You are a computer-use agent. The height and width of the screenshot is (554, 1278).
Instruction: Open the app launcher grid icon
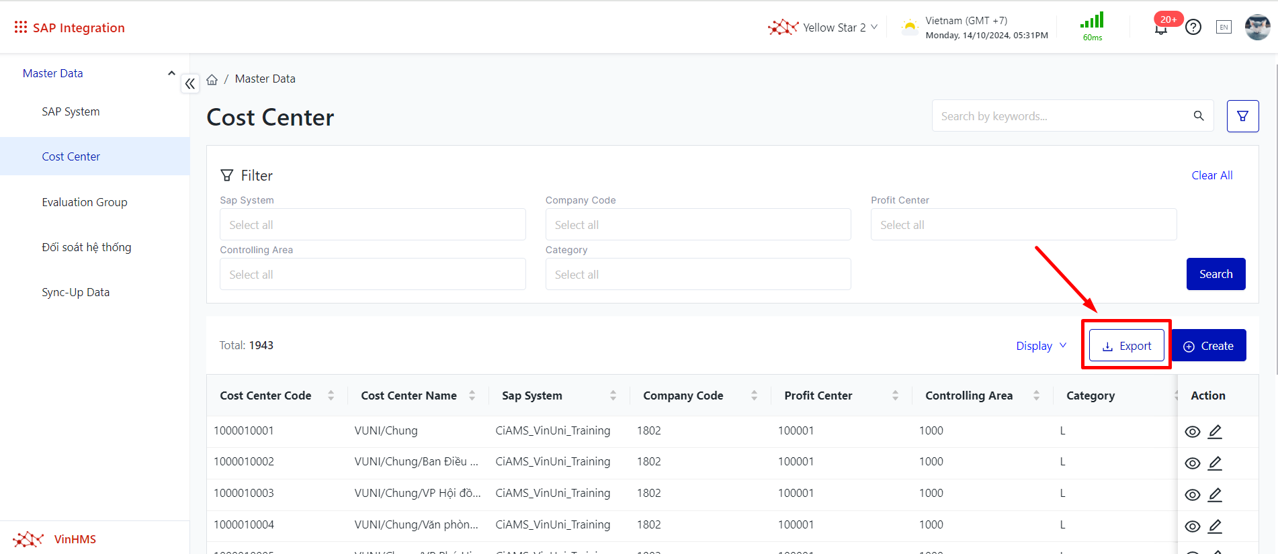tap(20, 27)
